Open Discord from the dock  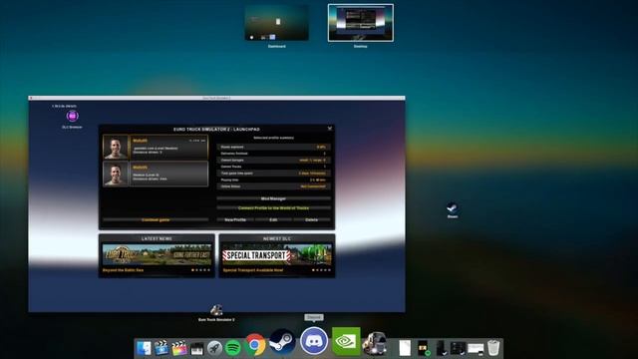pyautogui.click(x=314, y=341)
